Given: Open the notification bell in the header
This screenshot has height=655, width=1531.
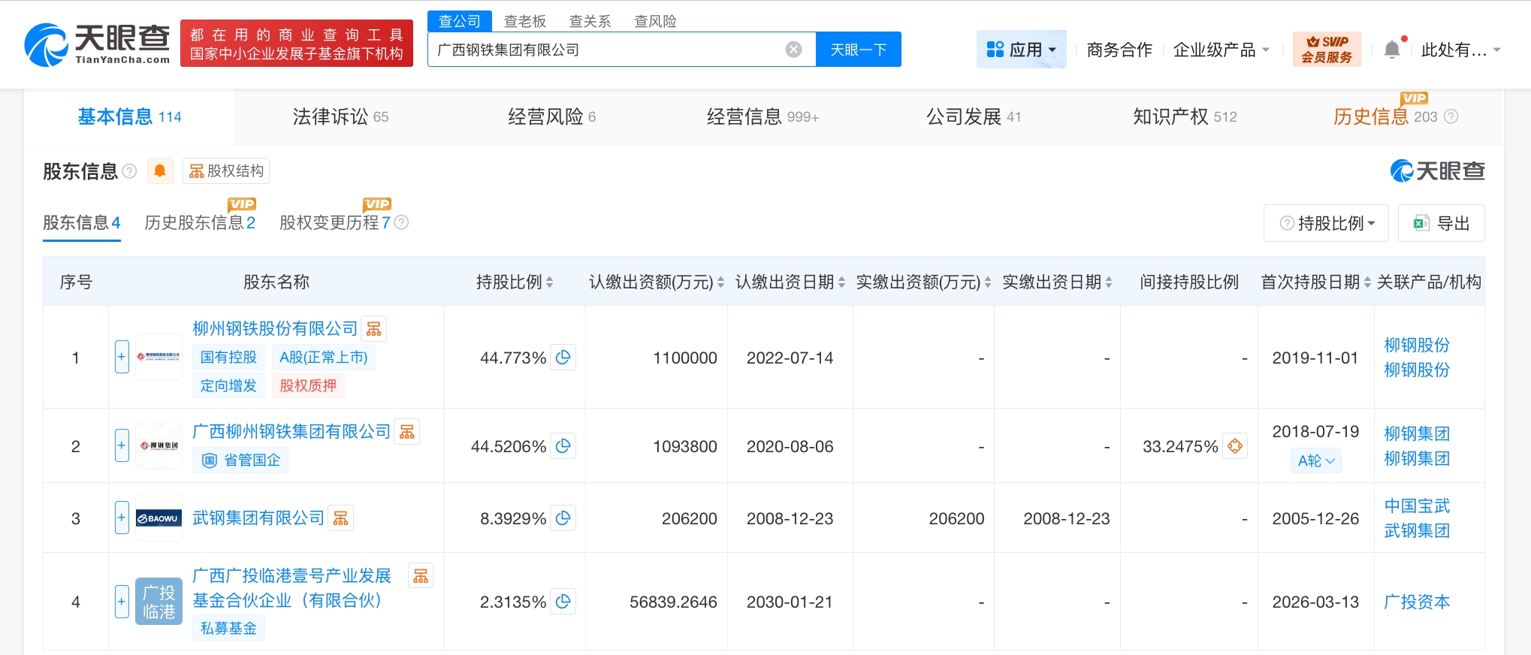Looking at the screenshot, I should pyautogui.click(x=1391, y=50).
